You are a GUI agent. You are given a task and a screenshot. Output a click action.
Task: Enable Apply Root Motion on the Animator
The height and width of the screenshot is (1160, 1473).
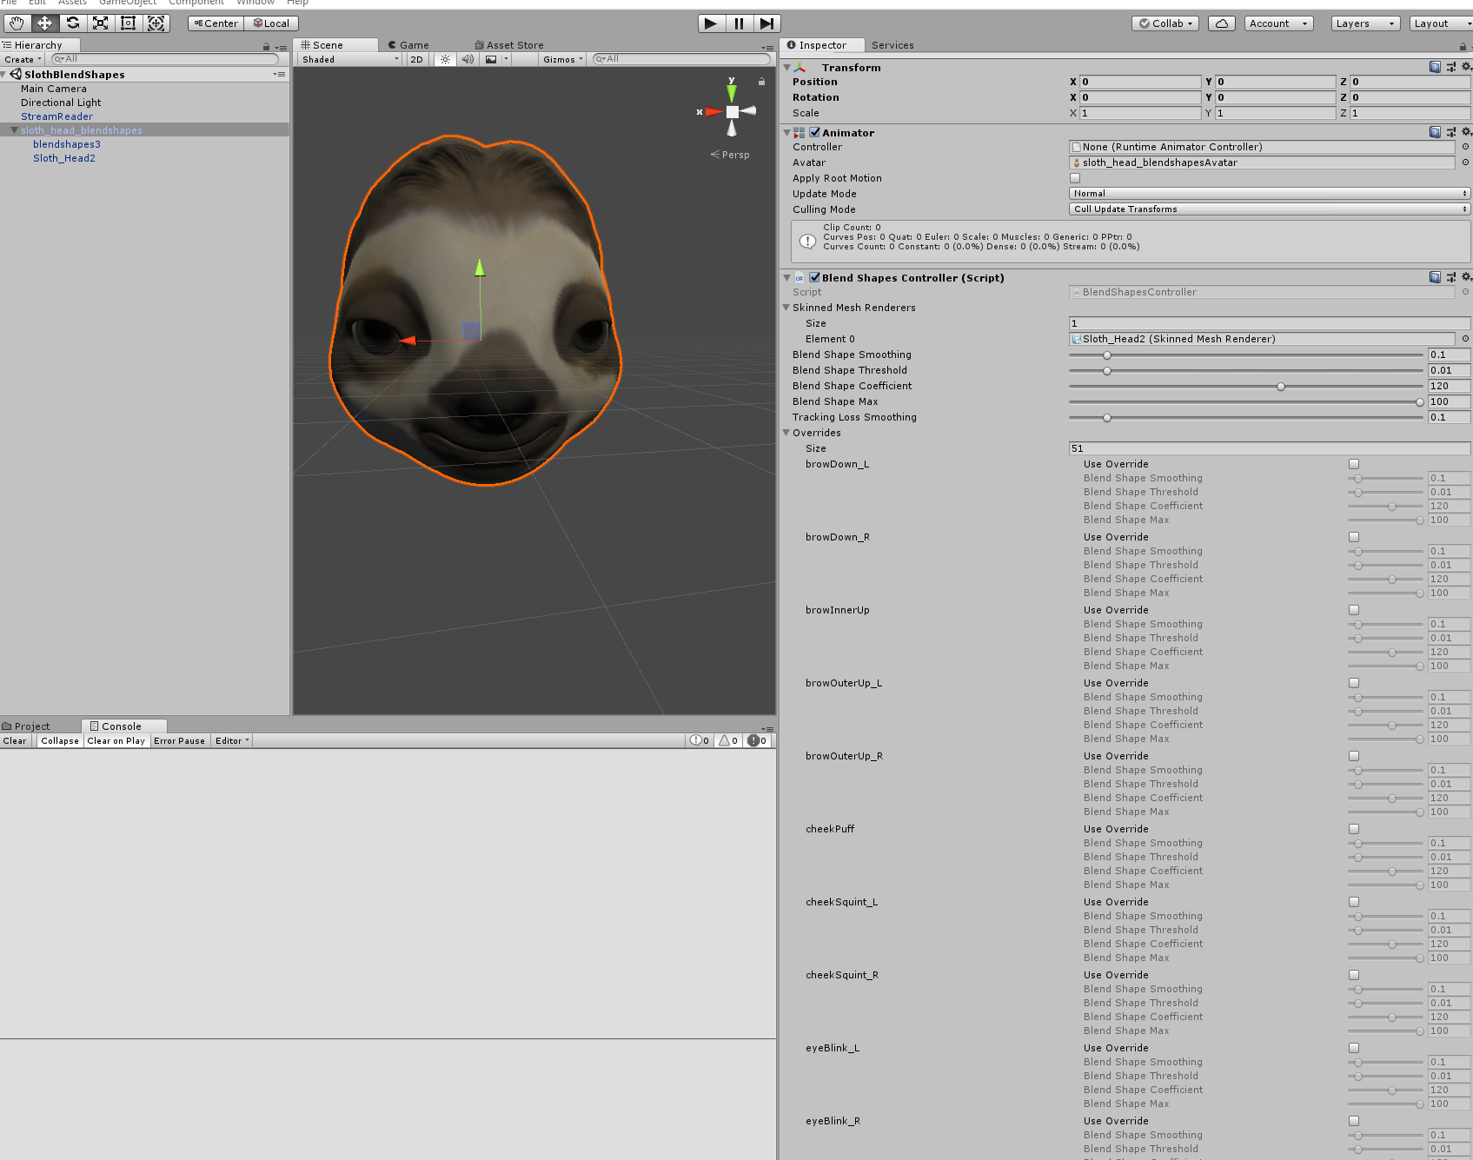(x=1075, y=177)
